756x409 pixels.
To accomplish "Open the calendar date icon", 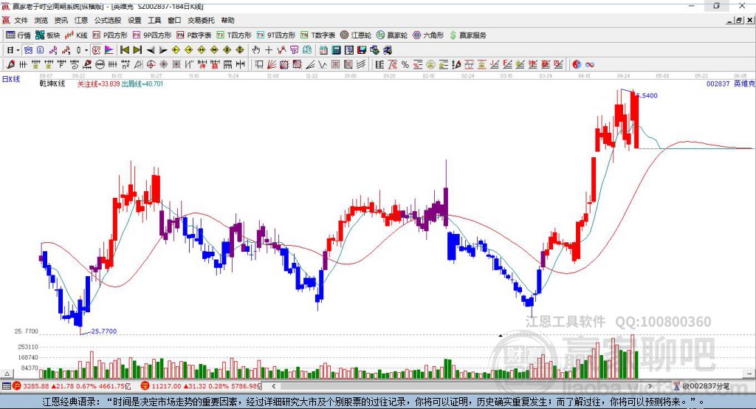I will (323, 50).
